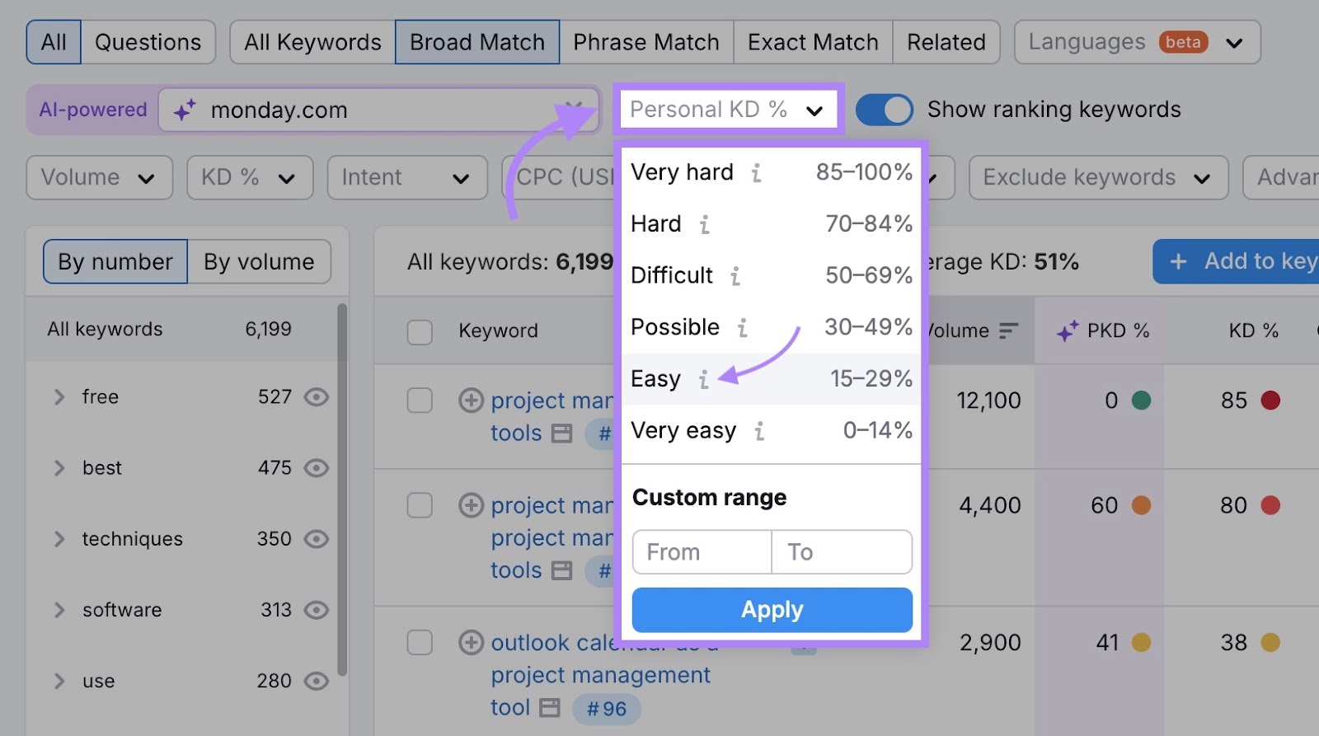Switch to the Phrase Match tab
Image resolution: width=1319 pixels, height=736 pixels.
[646, 41]
